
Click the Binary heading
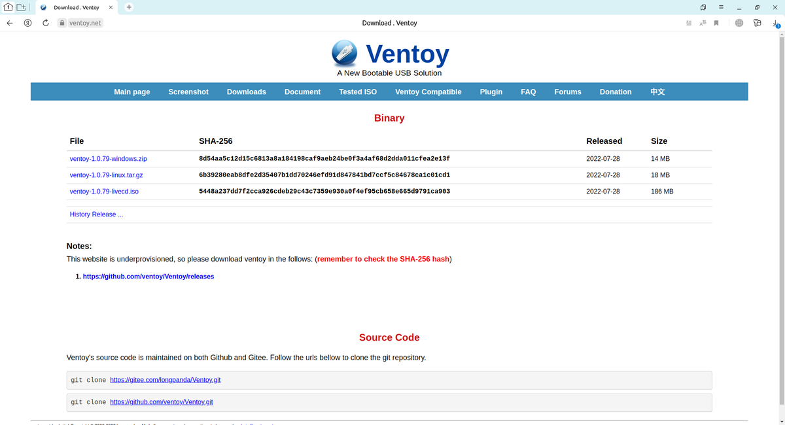click(389, 118)
